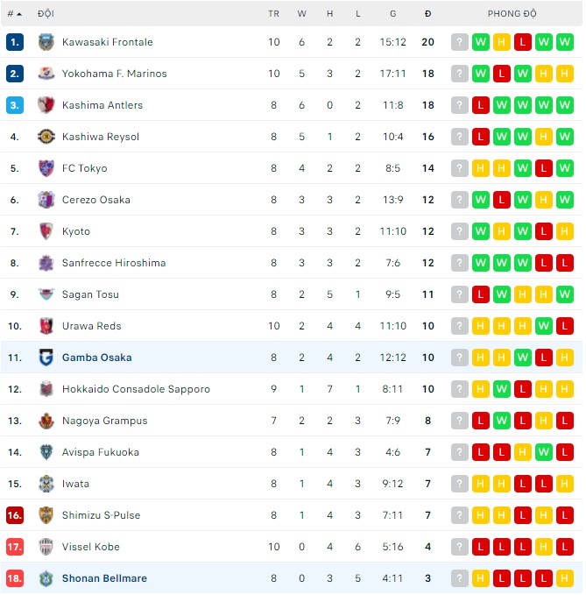Sort table by the G goals column
Screen dimensions: 586x595
pos(393,14)
